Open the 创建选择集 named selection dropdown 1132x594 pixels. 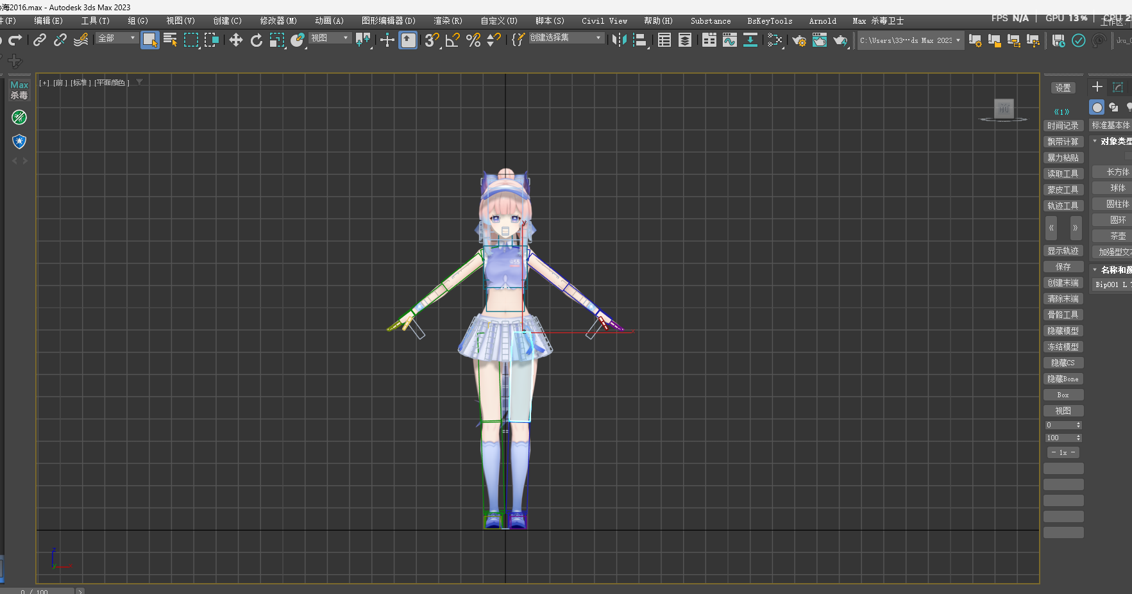click(x=566, y=38)
